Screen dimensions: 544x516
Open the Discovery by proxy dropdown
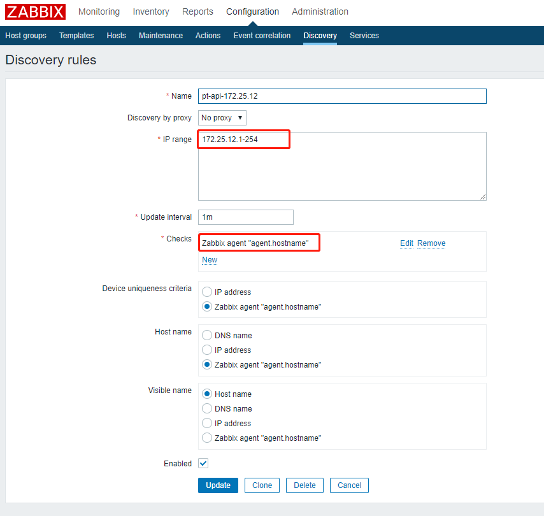tap(222, 118)
